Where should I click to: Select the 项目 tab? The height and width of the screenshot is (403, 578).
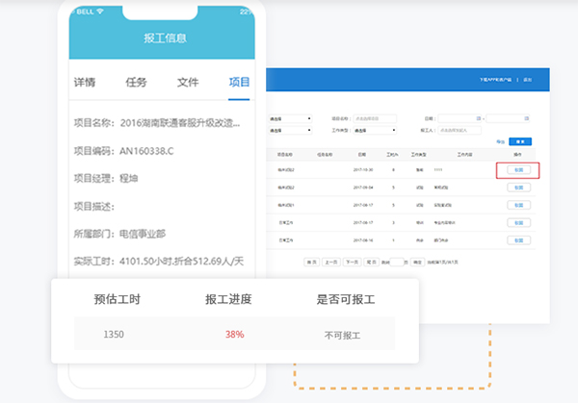click(239, 82)
